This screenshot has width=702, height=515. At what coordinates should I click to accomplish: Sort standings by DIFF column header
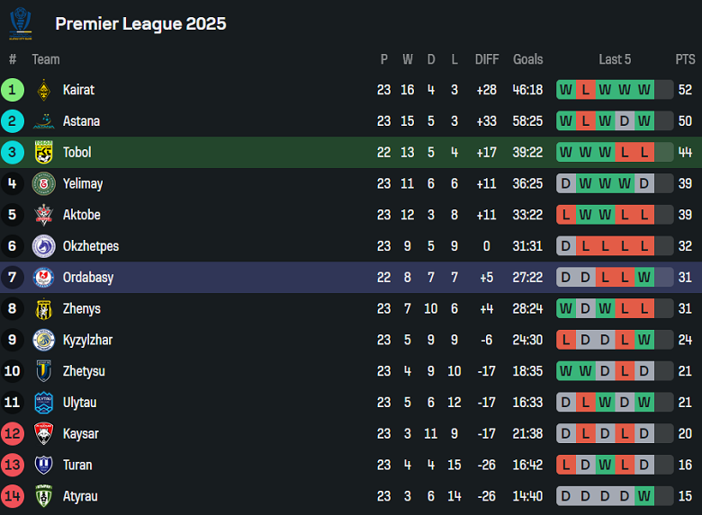coord(486,59)
